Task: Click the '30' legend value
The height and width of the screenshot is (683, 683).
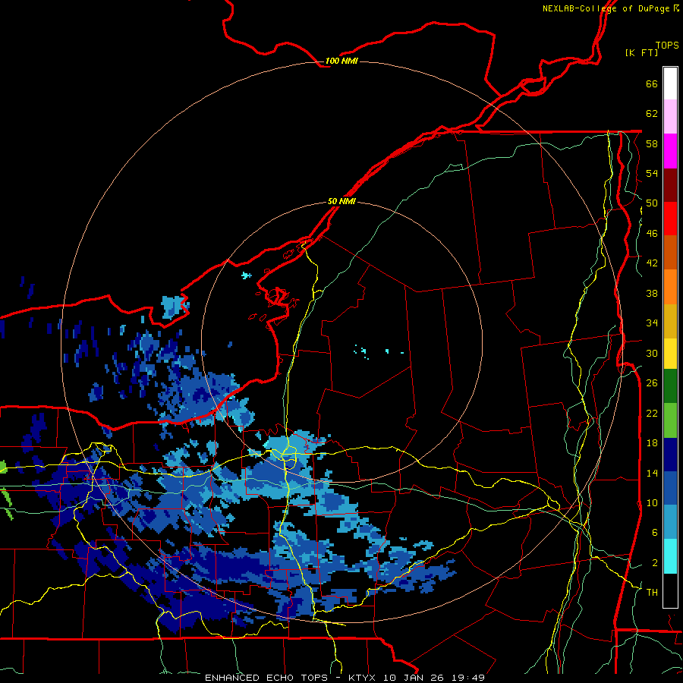Action: 652,353
